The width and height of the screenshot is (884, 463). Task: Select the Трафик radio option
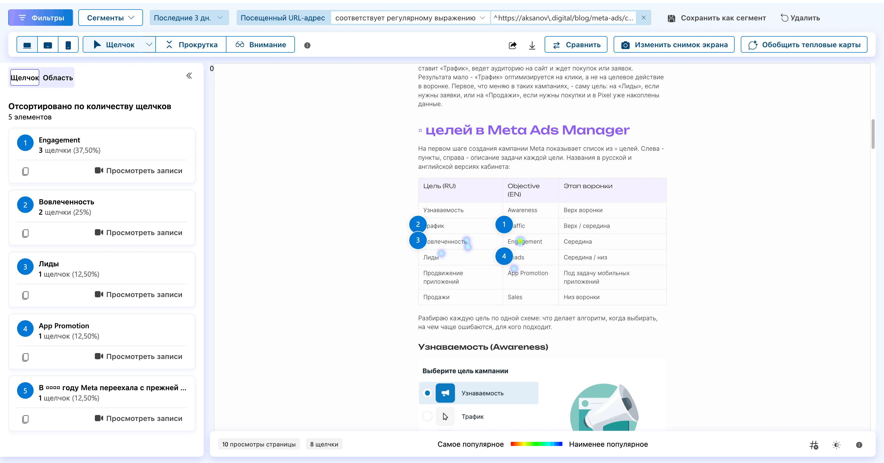point(427,416)
